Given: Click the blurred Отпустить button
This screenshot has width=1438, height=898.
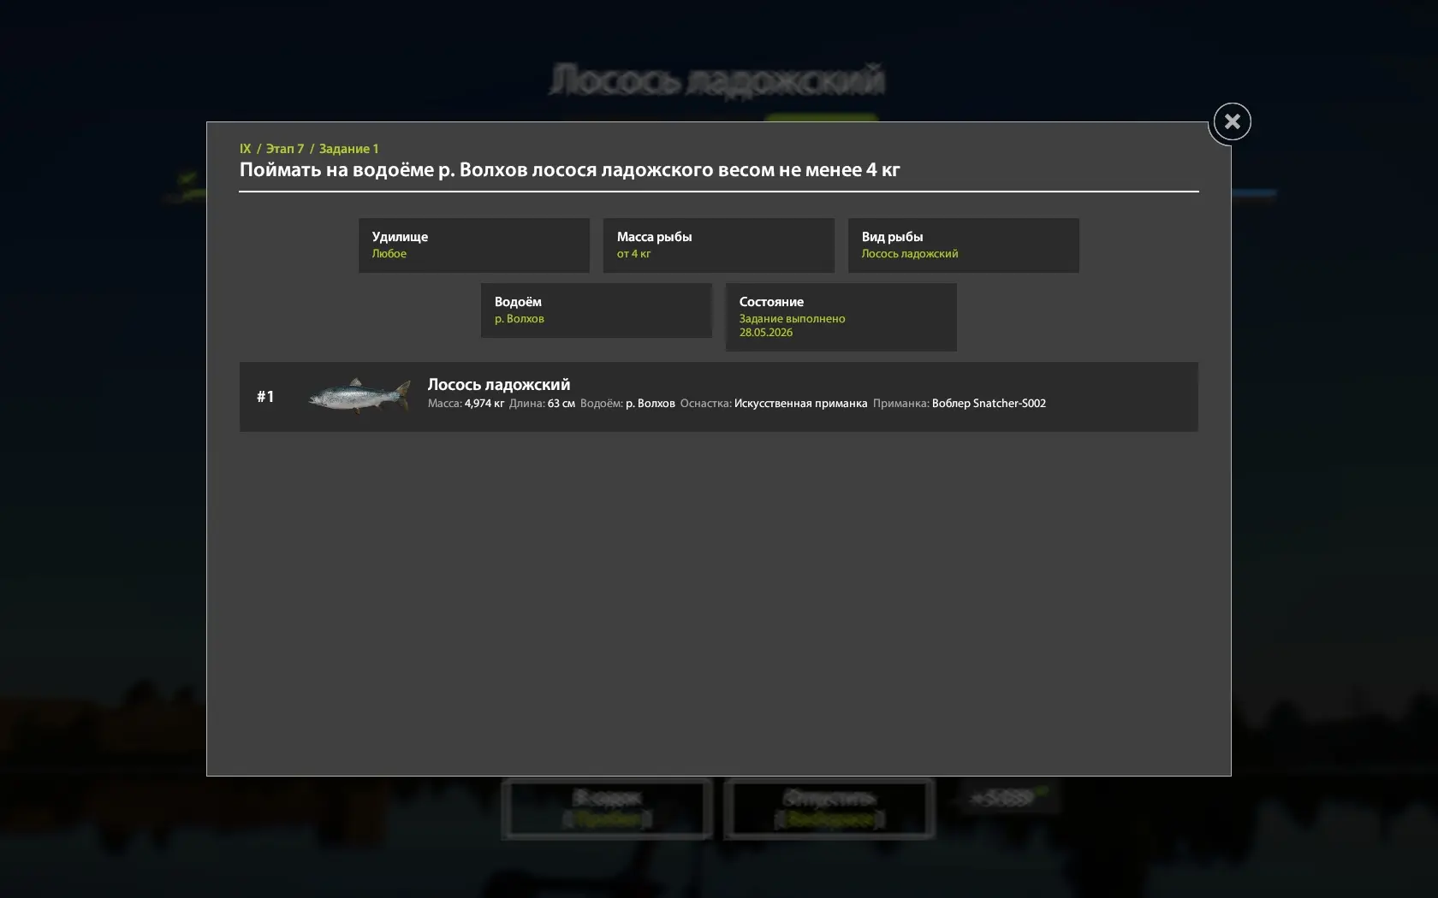Looking at the screenshot, I should point(829,808).
